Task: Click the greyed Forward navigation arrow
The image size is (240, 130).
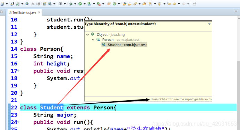Action: (184, 4)
